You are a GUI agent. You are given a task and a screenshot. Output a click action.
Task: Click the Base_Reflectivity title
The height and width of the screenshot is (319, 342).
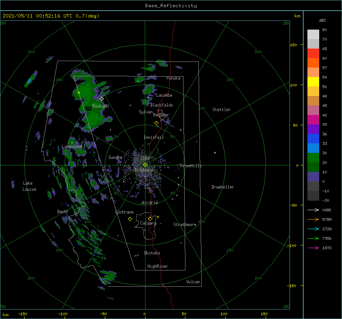[x=171, y=6]
